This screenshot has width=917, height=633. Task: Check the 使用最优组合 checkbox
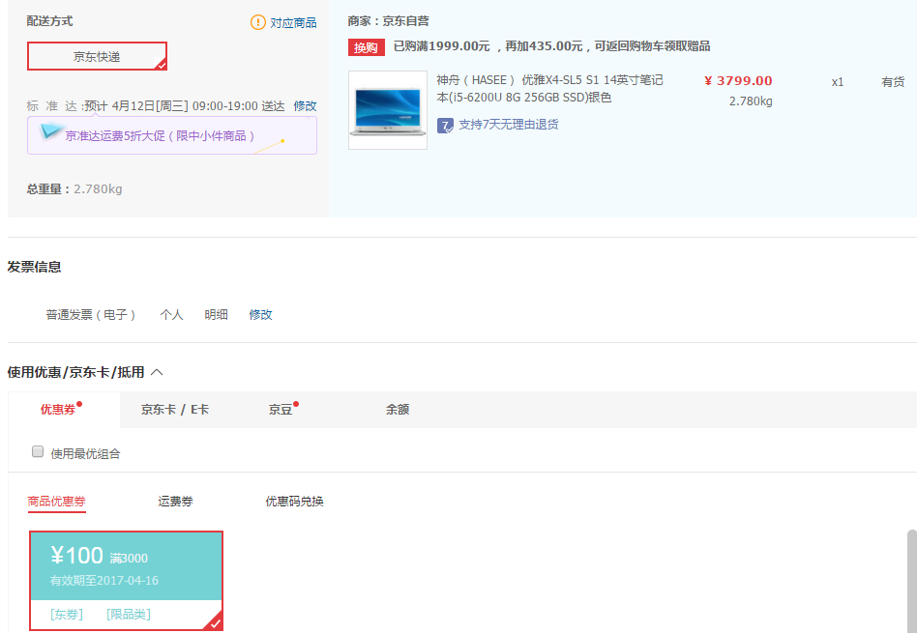[38, 451]
